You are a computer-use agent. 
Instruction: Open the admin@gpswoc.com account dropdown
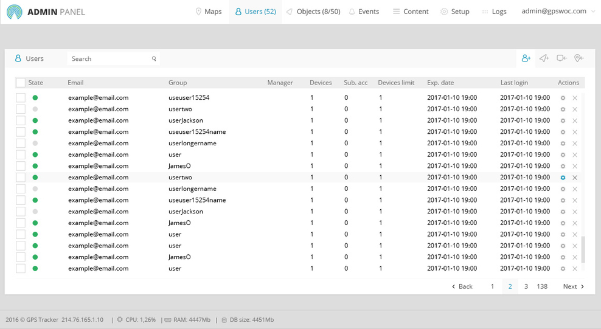(558, 12)
